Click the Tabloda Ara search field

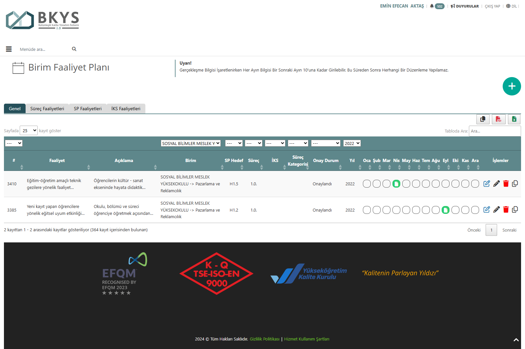tap(494, 131)
